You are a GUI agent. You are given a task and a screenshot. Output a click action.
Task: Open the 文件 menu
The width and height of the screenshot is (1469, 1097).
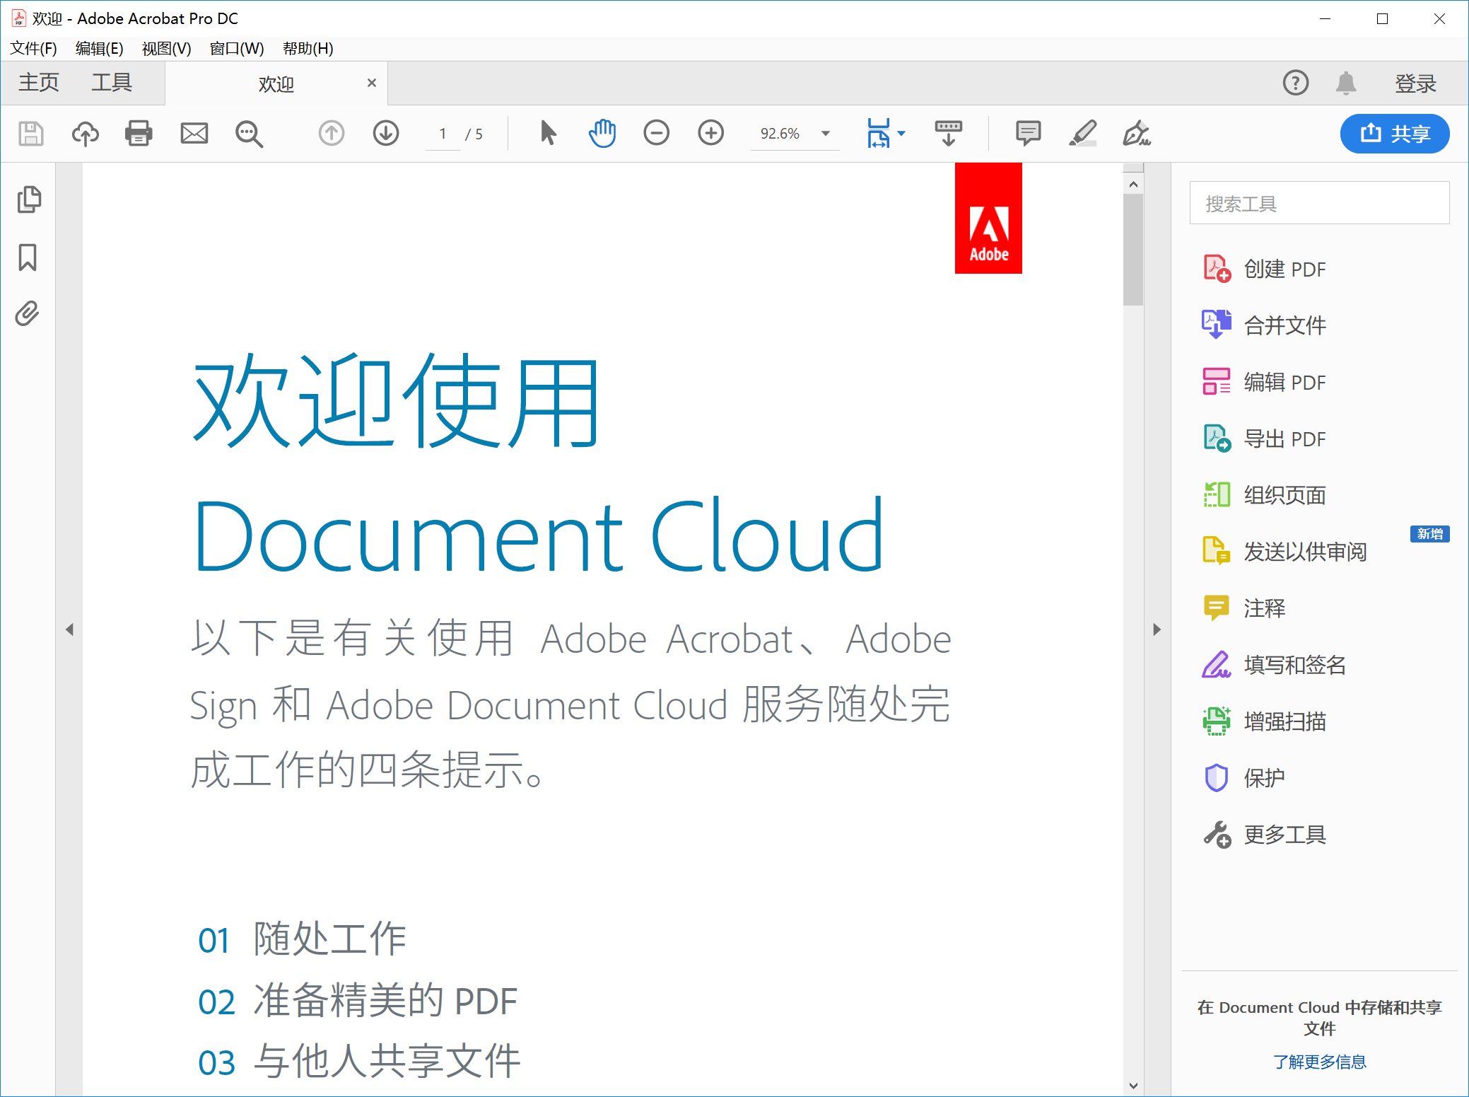pos(35,47)
